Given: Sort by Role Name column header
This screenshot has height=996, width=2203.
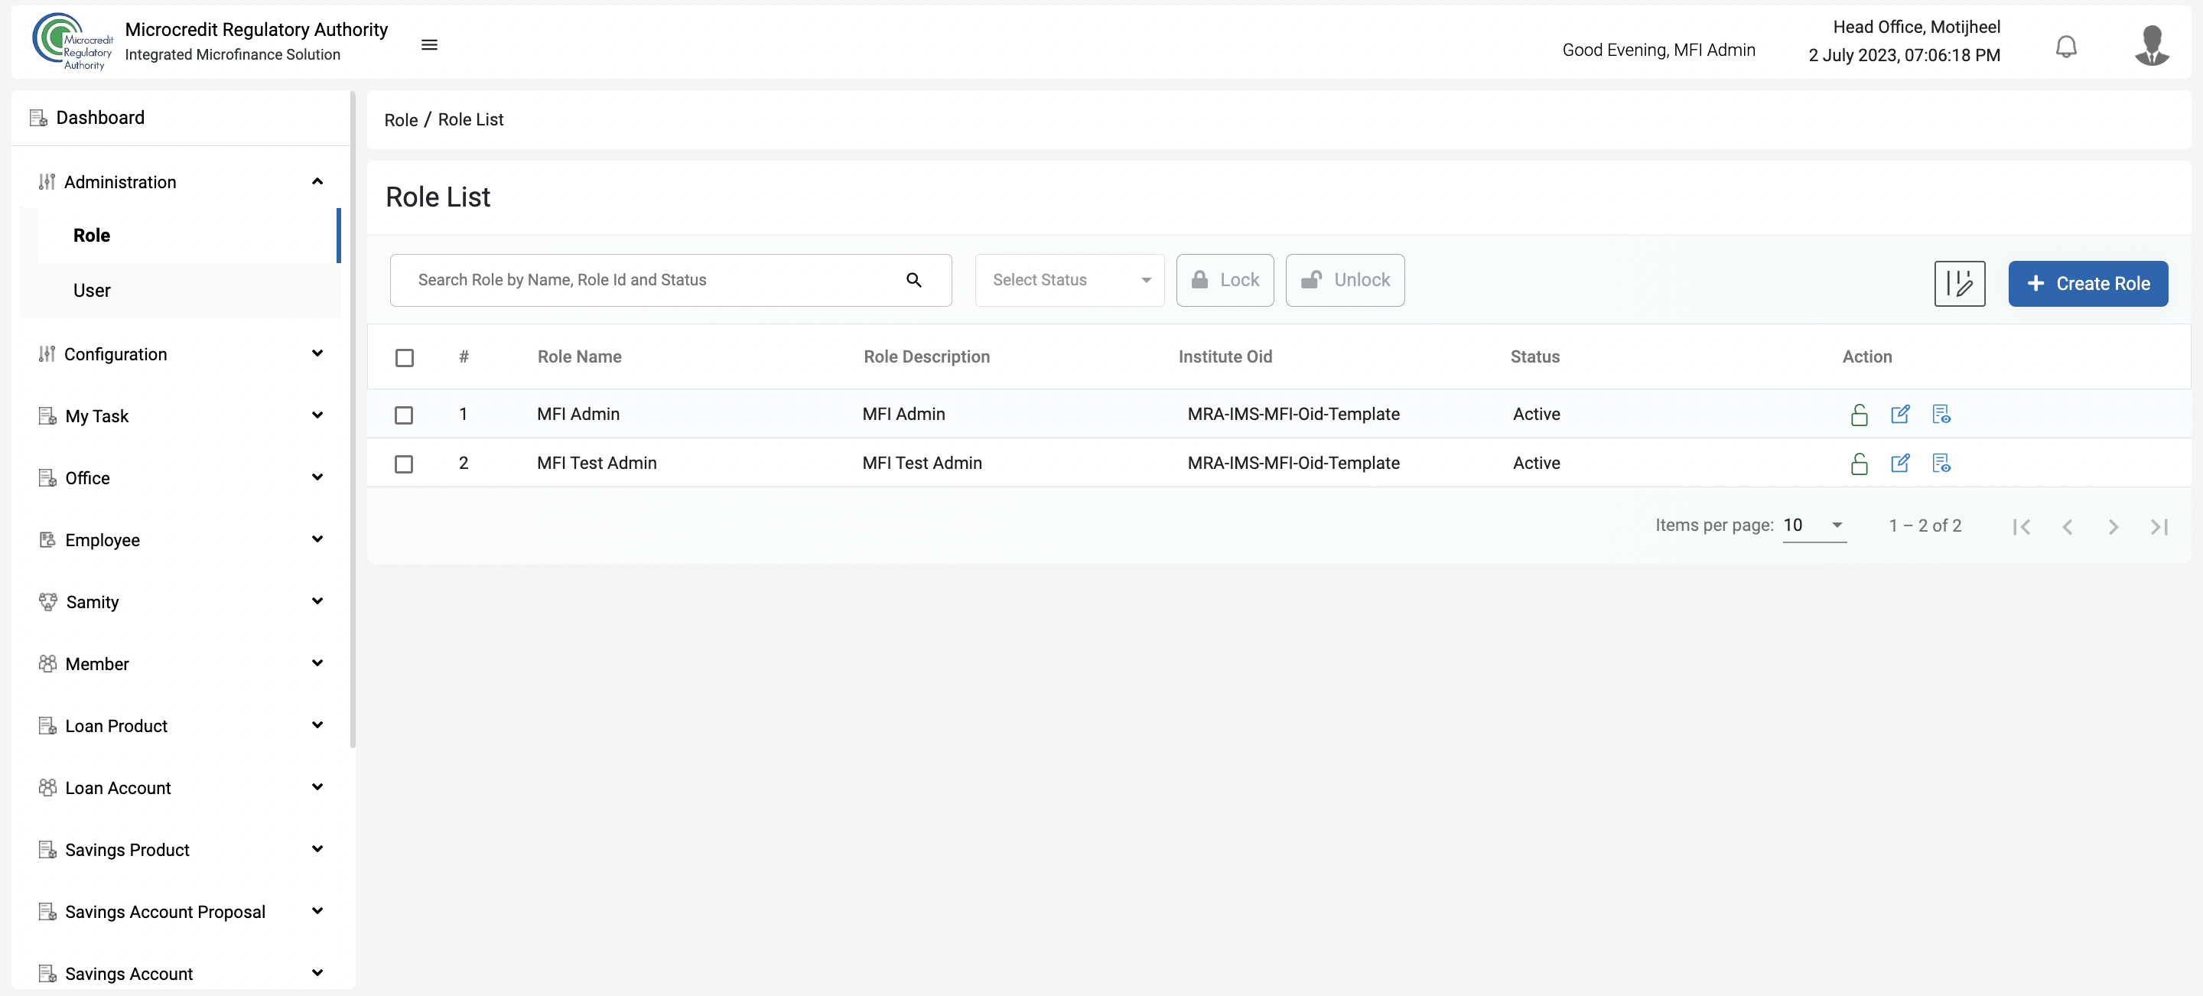Looking at the screenshot, I should [580, 356].
